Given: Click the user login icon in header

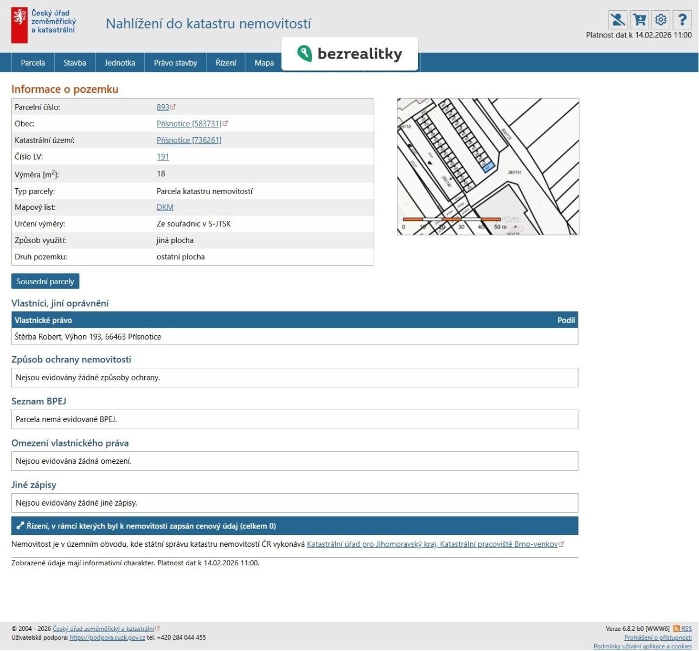Looking at the screenshot, I should click(617, 20).
